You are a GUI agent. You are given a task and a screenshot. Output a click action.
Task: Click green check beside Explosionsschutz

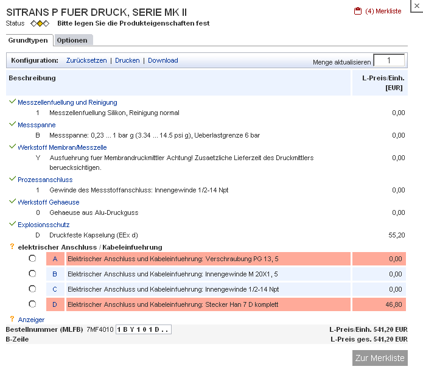[12, 224]
